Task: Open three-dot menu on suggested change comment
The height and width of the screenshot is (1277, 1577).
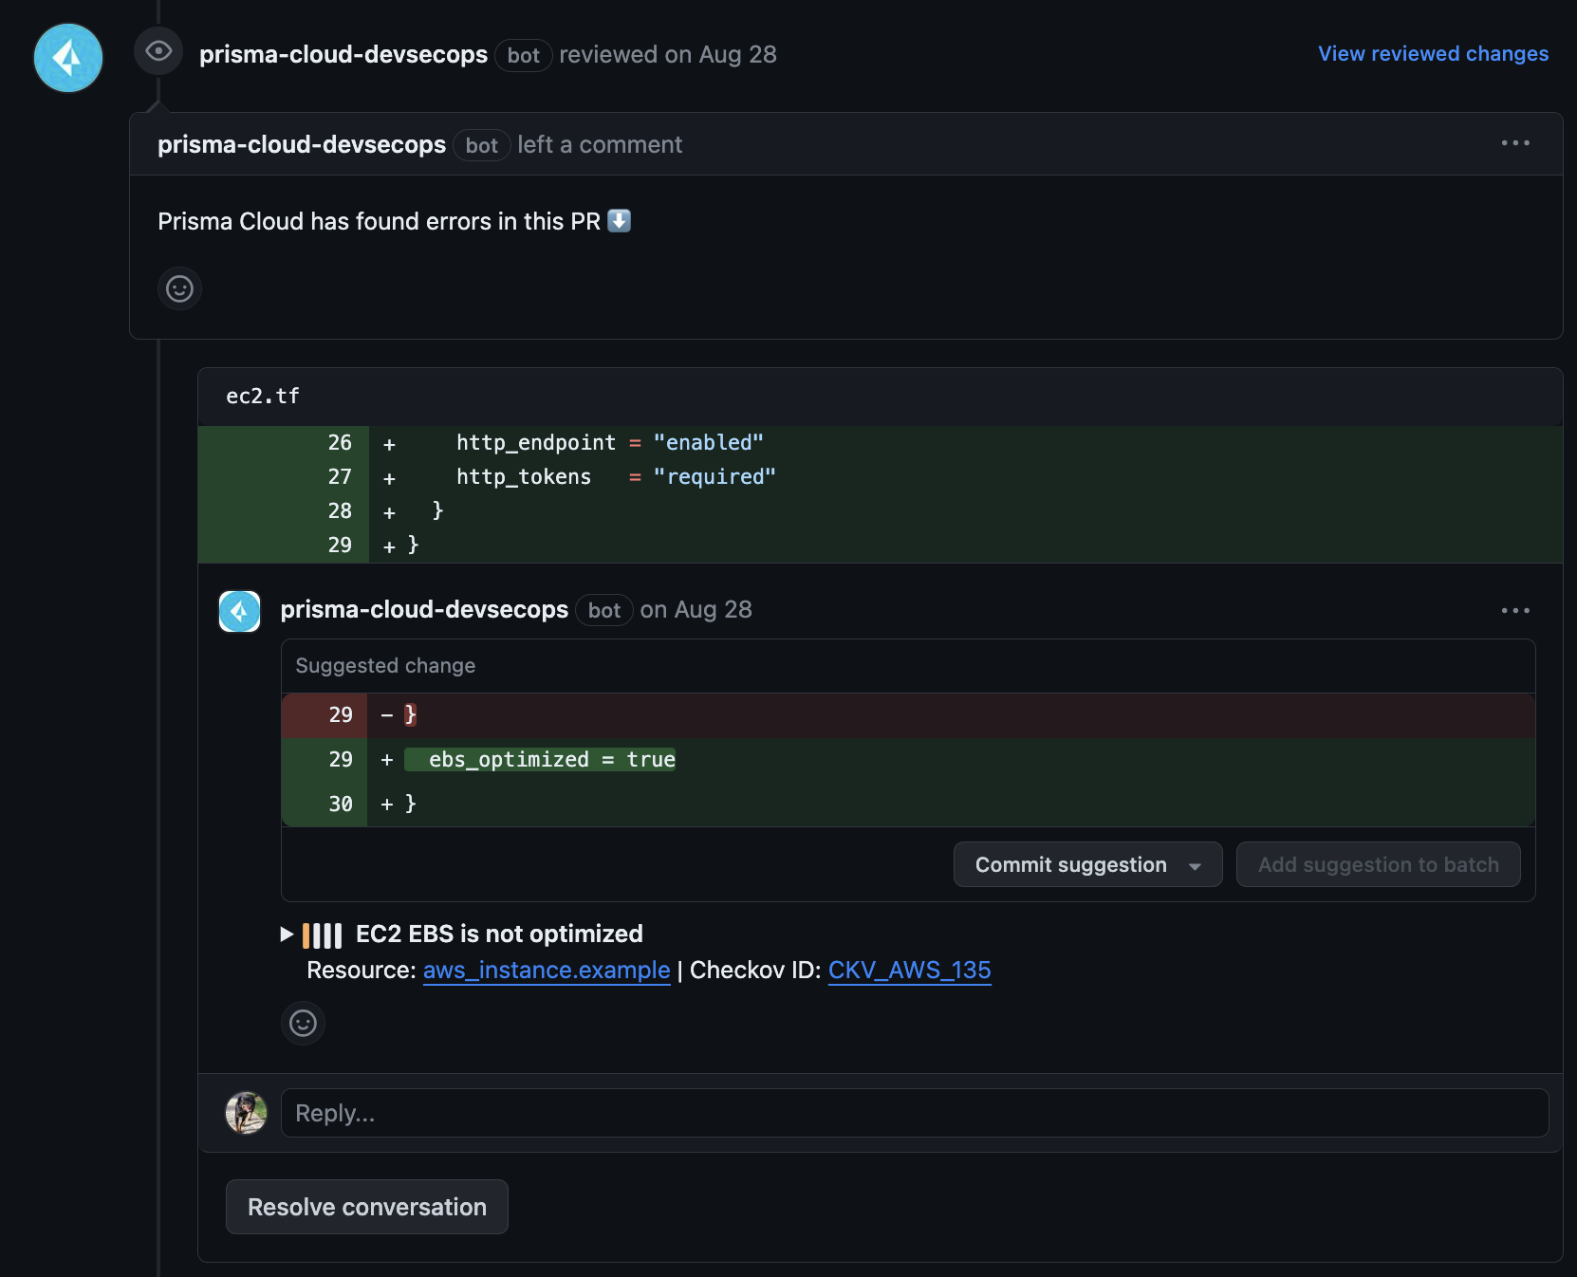Action: click(1515, 611)
